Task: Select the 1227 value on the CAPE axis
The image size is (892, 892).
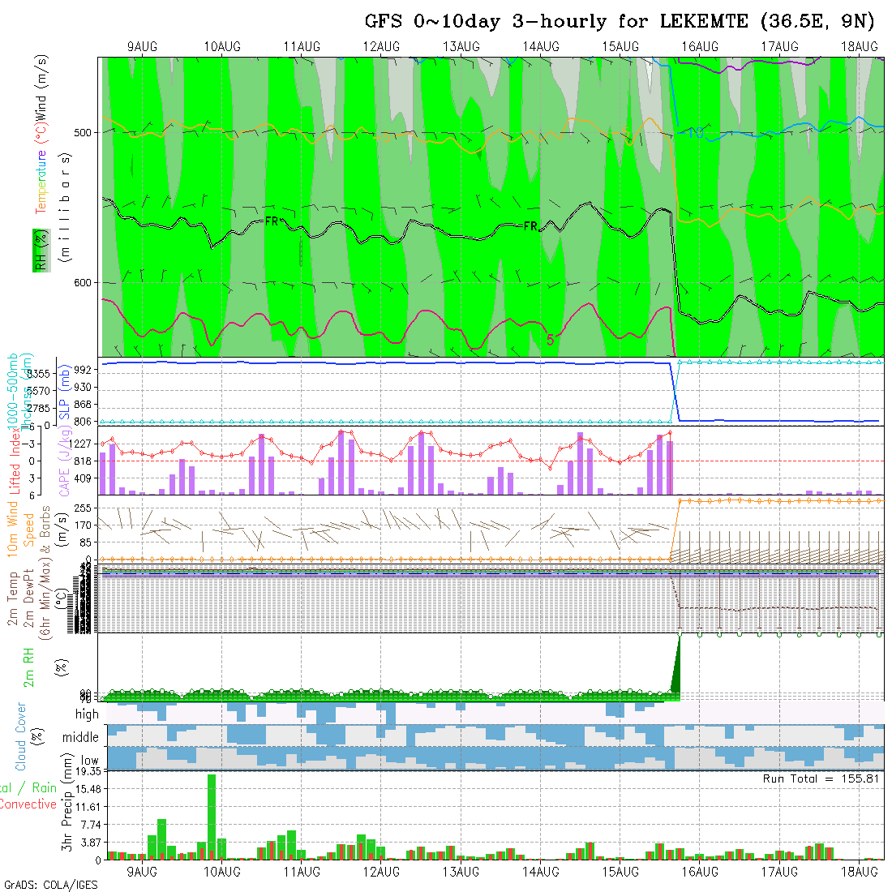Action: point(79,444)
